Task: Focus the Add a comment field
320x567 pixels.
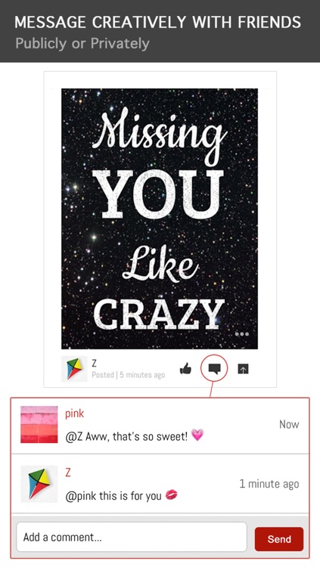Action: pyautogui.click(x=132, y=537)
